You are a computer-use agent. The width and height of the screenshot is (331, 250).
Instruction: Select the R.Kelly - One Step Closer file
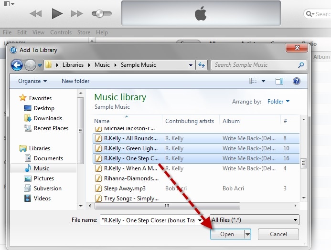click(x=196, y=158)
